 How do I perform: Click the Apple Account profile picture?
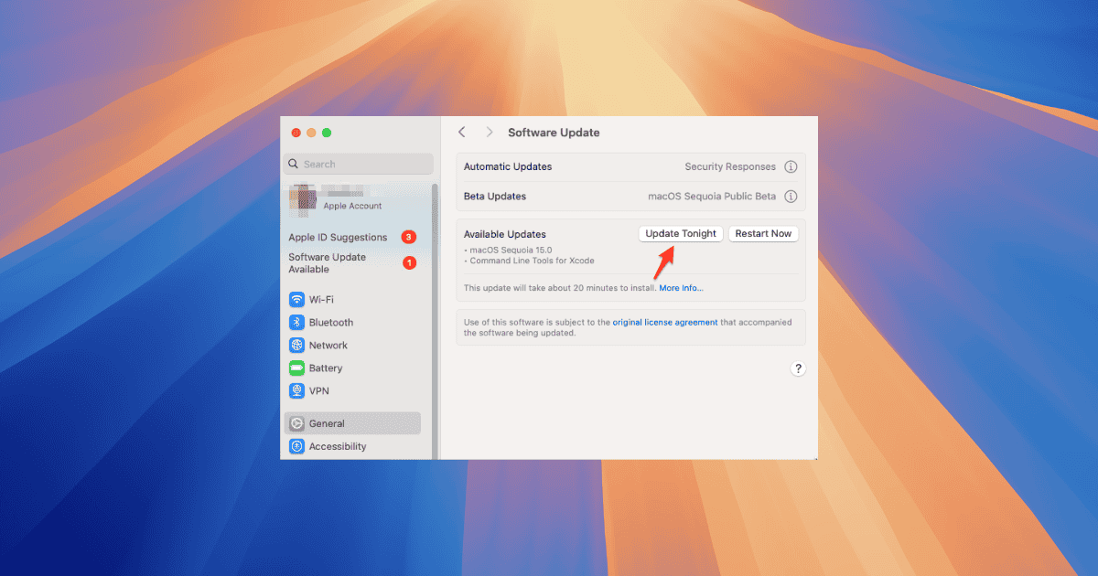tap(303, 198)
